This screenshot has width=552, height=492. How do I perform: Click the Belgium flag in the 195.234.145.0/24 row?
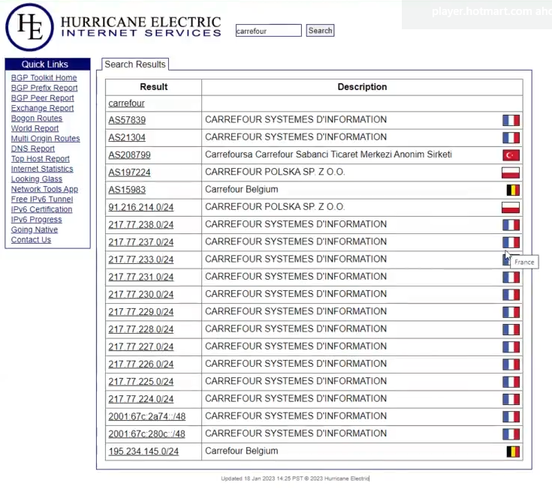513,451
